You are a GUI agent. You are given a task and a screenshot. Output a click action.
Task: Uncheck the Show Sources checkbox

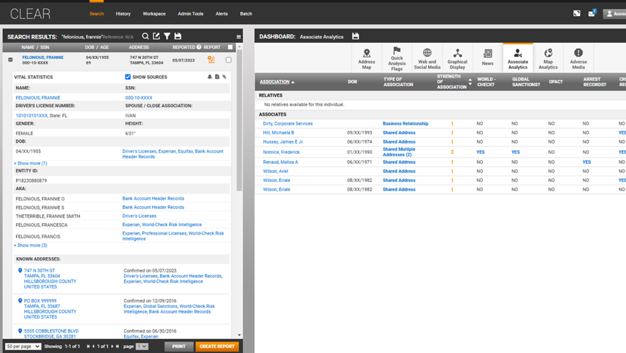pos(128,77)
